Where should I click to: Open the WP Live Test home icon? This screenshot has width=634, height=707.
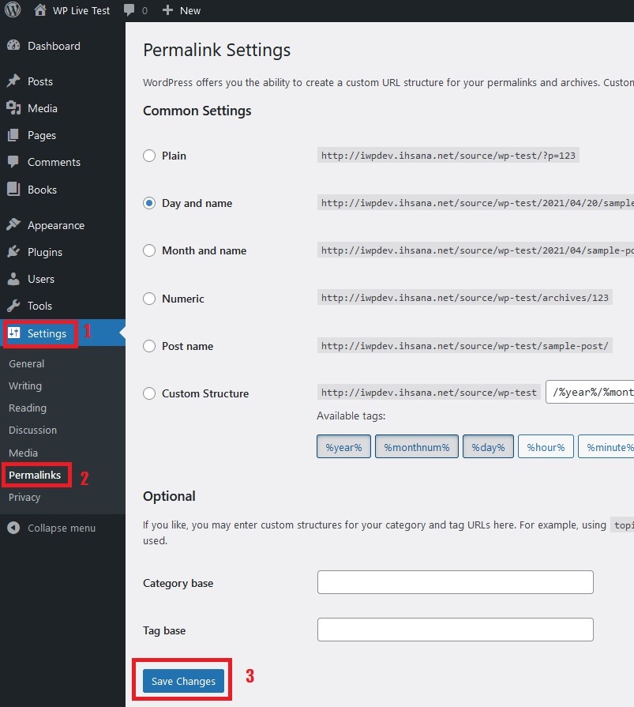tap(41, 10)
